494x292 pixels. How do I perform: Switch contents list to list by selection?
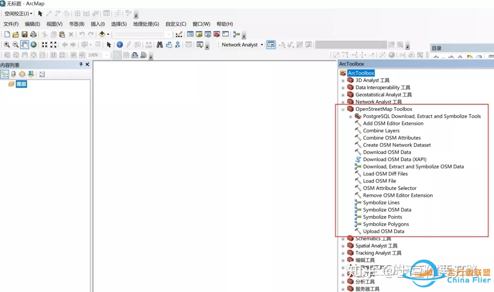coord(31,75)
